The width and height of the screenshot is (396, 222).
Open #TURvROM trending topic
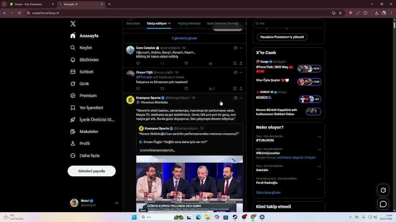pos(265,140)
